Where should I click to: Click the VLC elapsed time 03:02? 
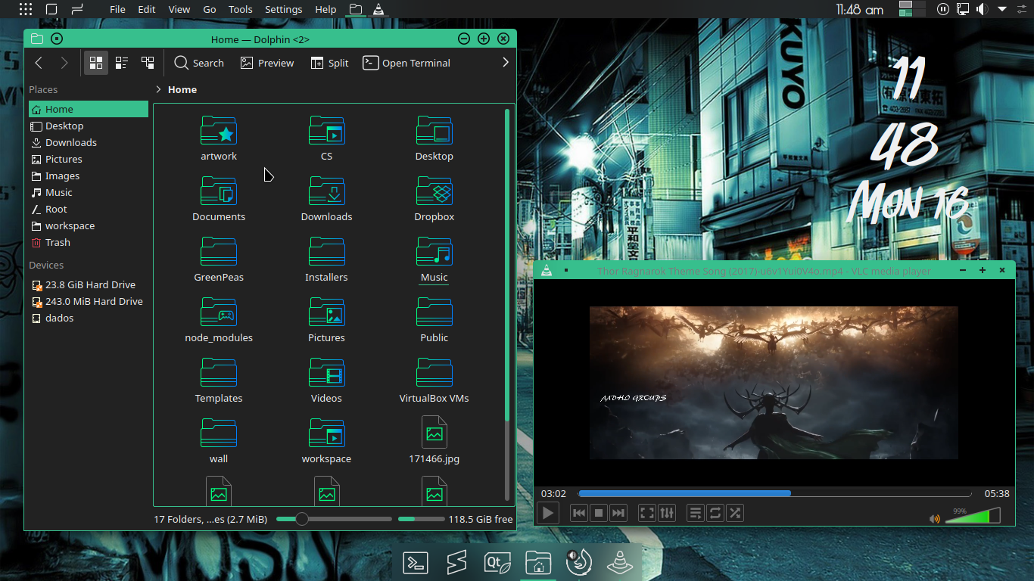(553, 493)
